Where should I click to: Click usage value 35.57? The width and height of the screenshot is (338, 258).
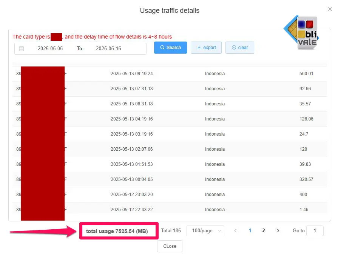(x=305, y=104)
